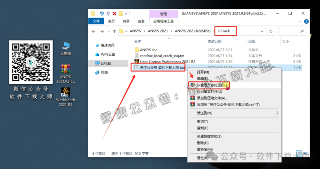Screen dimensions: 320x169
Task: Go back with the left arrow button
Action: point(94,31)
